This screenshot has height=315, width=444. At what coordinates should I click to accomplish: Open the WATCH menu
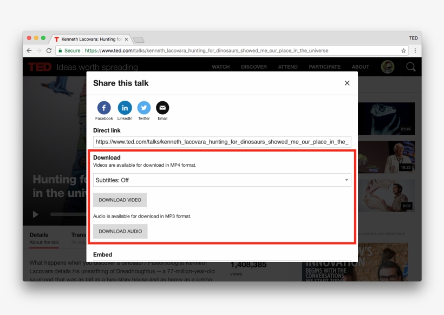(x=220, y=67)
